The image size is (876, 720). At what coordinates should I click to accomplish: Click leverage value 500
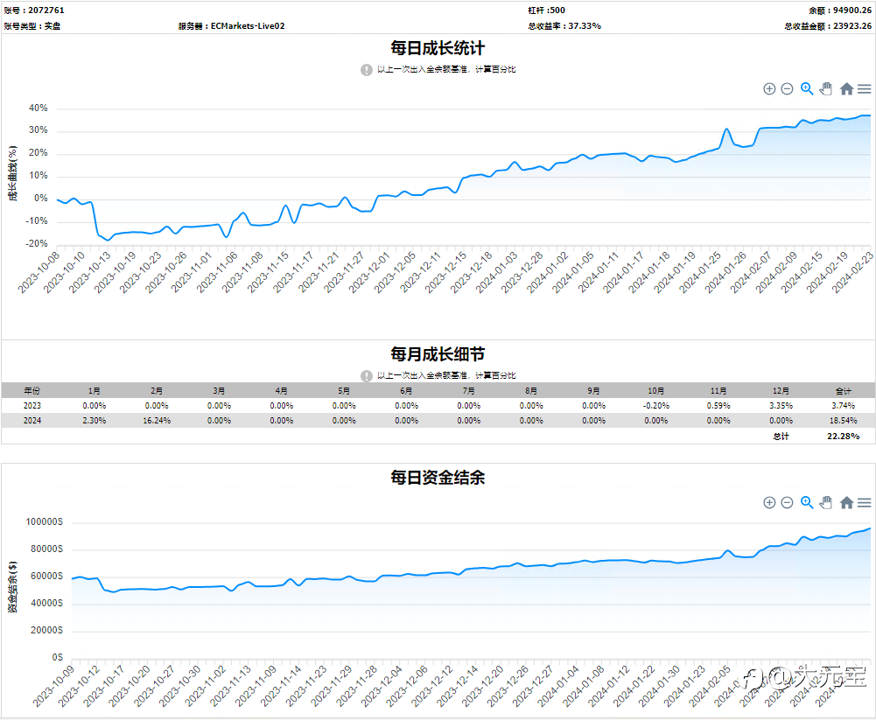(x=557, y=10)
